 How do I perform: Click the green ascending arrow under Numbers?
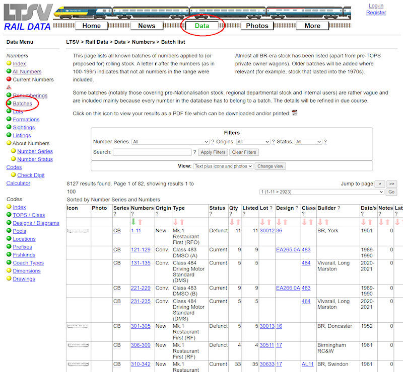pos(133,222)
